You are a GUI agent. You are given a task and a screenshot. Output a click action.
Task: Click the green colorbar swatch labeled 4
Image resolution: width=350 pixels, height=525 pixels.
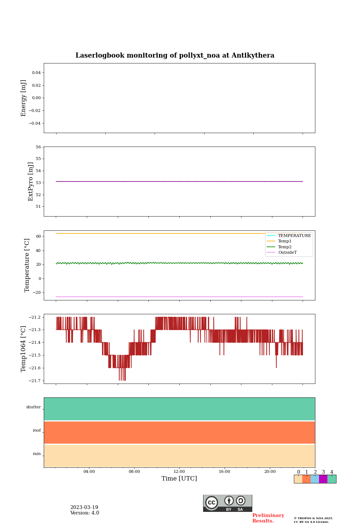[332, 479]
